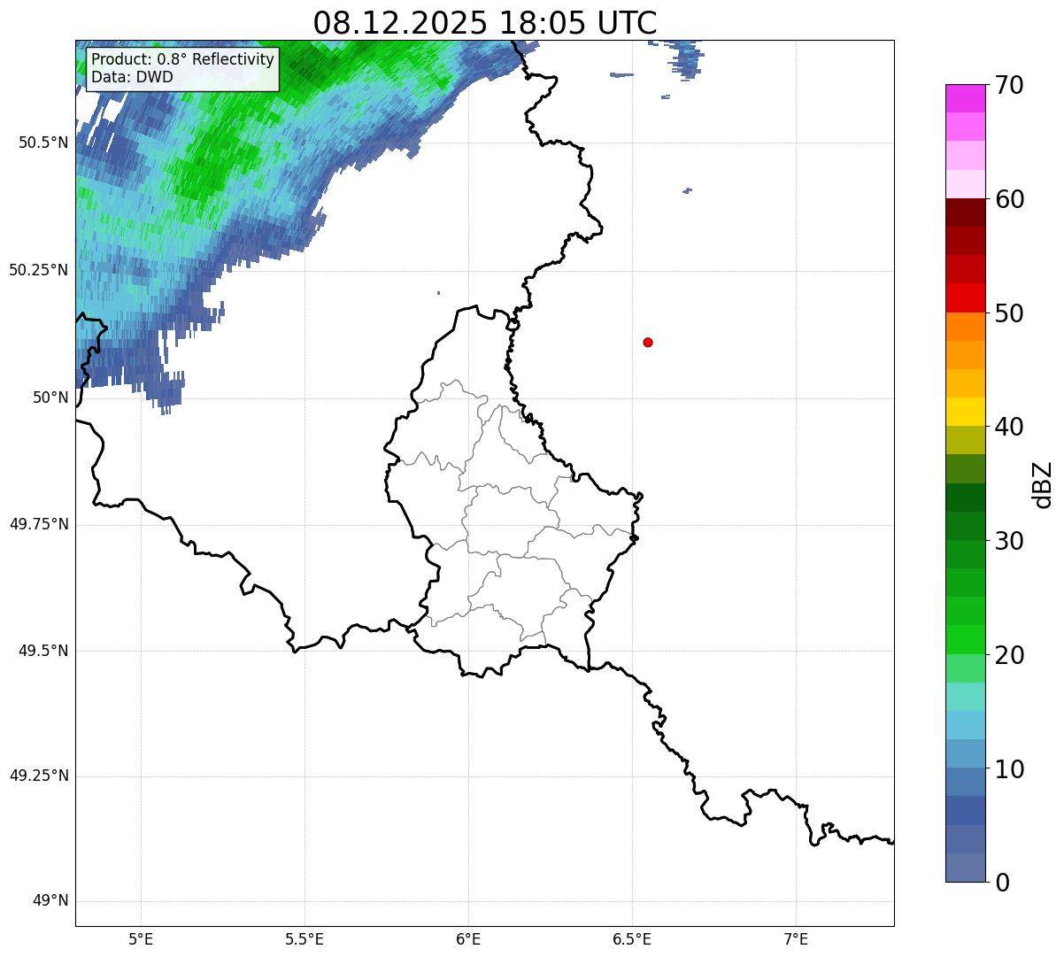Click the magenta top colorbar segment
This screenshot has width=1064, height=957.
click(965, 98)
